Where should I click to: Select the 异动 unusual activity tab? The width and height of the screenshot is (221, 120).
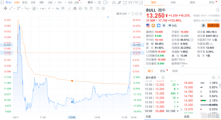[x=175, y=71]
